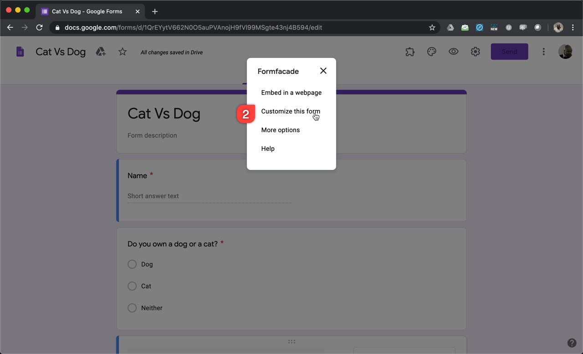The image size is (583, 354).
Task: Open the three-dot more menu beside Send
Action: (543, 52)
